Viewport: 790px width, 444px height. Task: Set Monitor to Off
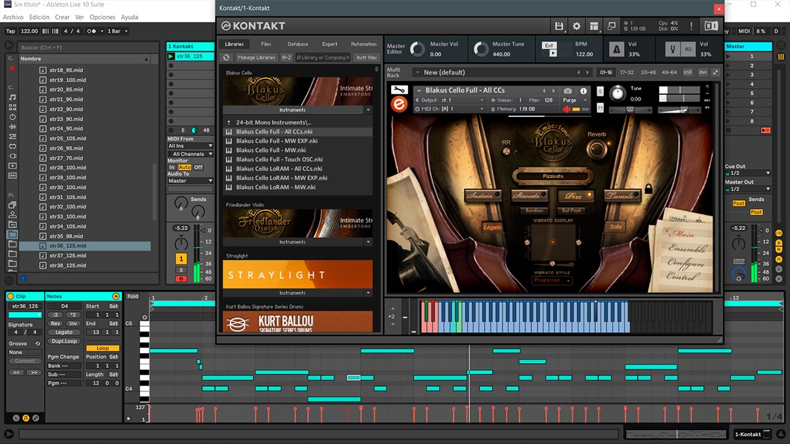198,167
